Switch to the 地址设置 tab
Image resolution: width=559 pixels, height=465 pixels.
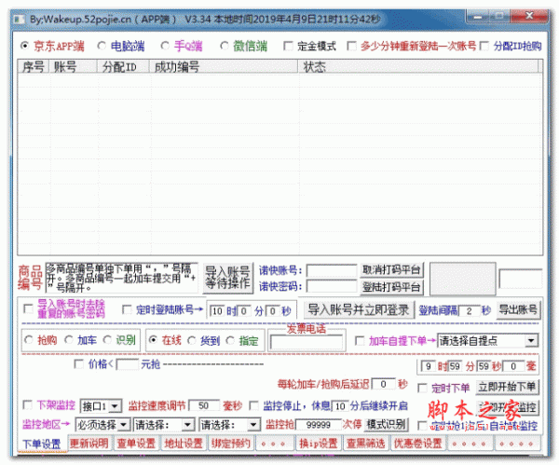click(x=184, y=444)
